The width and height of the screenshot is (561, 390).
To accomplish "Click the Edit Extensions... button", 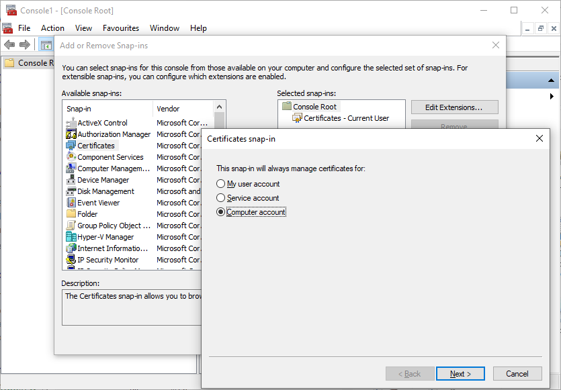I will [454, 107].
